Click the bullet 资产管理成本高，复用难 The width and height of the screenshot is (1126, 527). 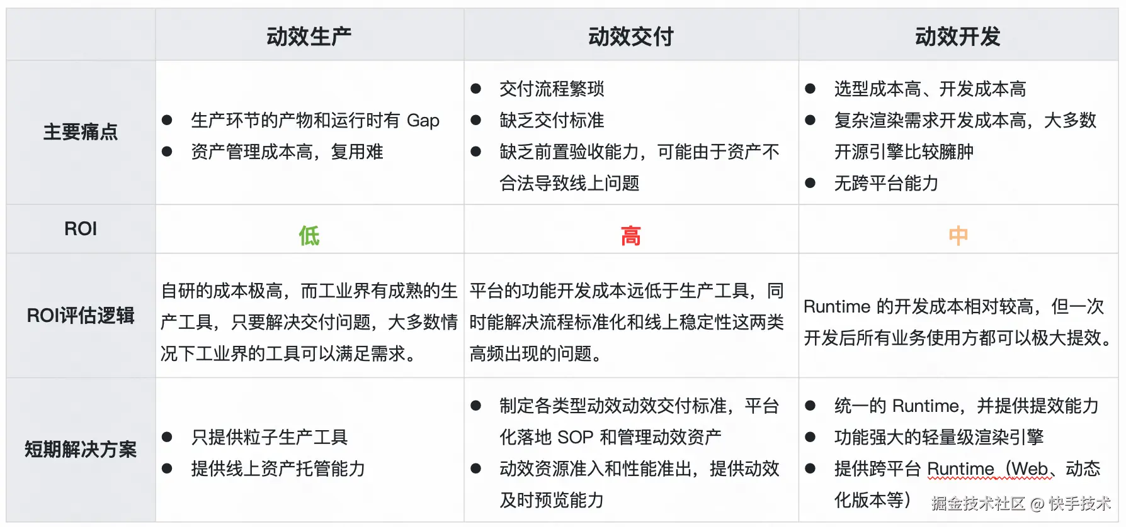tap(287, 151)
